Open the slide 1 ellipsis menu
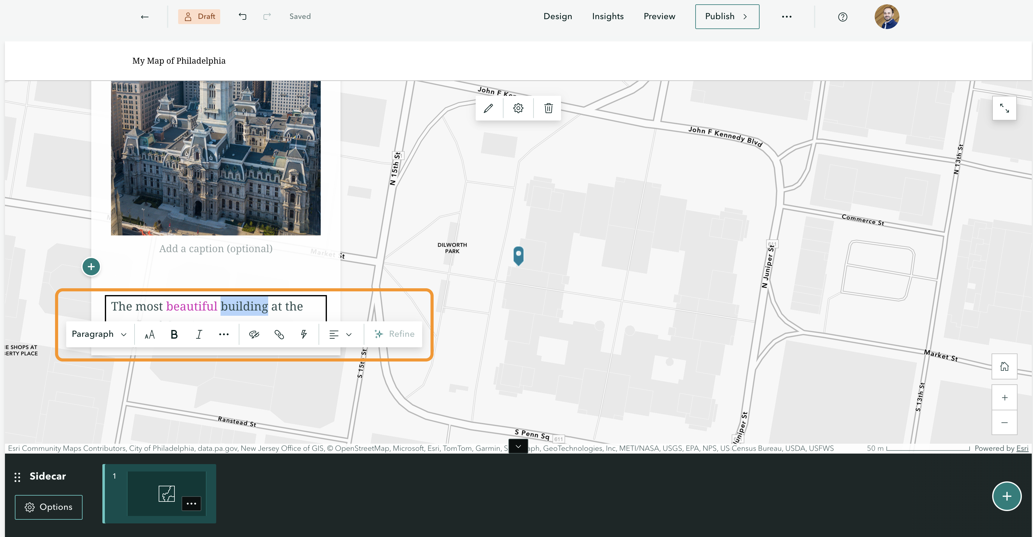Screen dimensions: 1033x537 (x=191, y=503)
